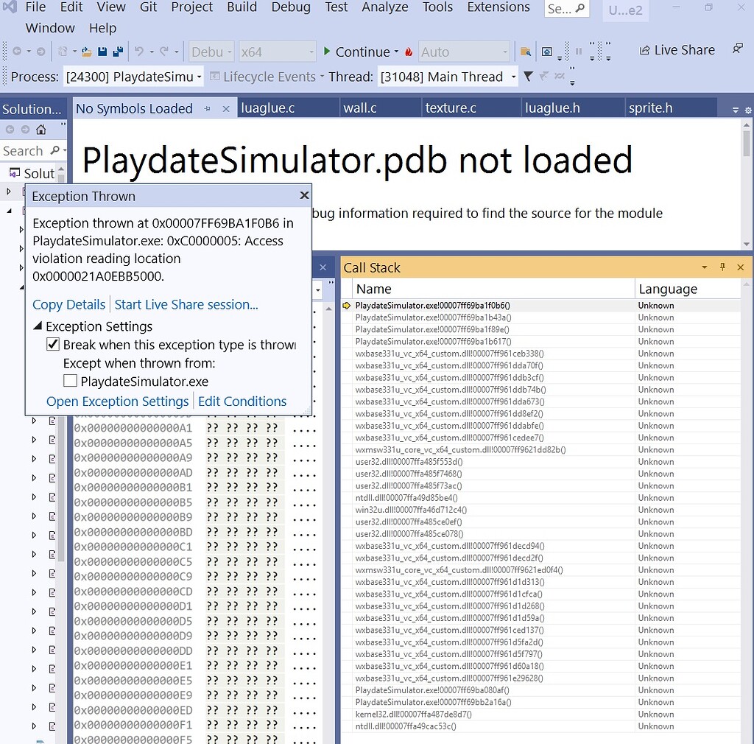Switch to the texture.c tab
Screen dimensions: 754x744
[471, 108]
